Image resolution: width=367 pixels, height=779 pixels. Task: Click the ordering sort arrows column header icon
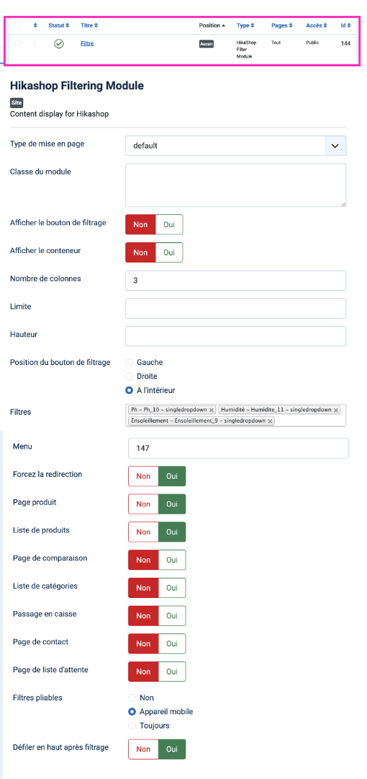(x=35, y=25)
